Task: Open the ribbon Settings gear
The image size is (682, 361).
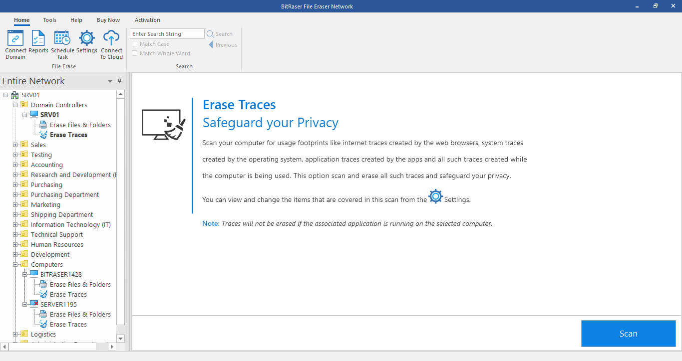Action: [x=87, y=42]
